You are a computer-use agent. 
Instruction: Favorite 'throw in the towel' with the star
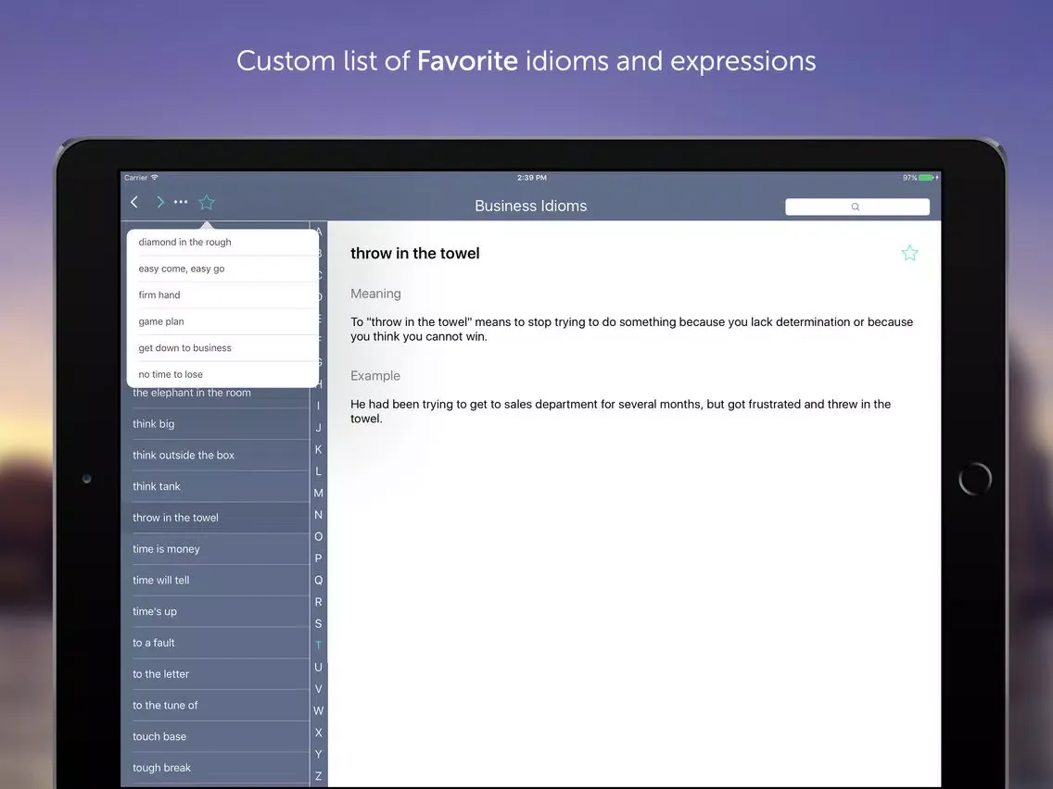click(x=909, y=253)
